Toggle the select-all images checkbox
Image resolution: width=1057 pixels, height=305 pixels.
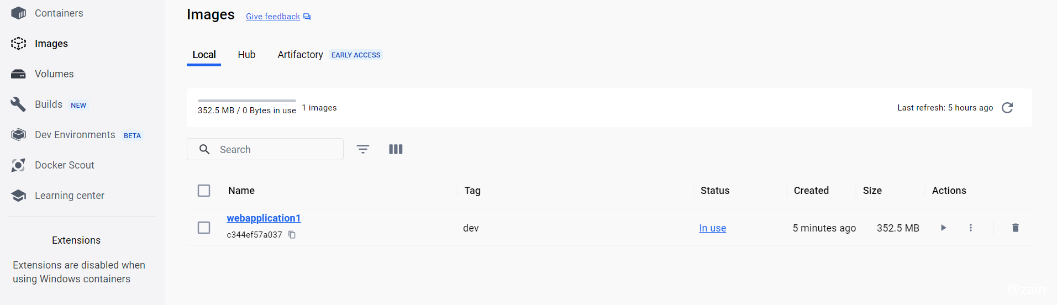[204, 191]
